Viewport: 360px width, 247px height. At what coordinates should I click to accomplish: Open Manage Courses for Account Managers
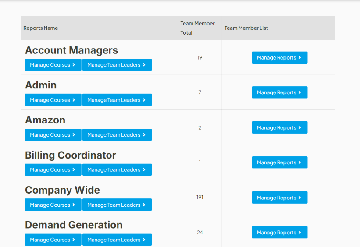(x=53, y=65)
